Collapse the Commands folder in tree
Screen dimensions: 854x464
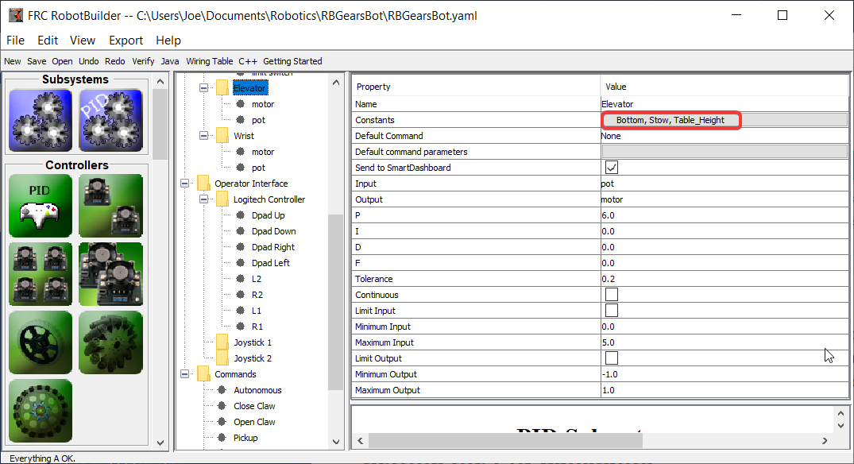click(185, 374)
